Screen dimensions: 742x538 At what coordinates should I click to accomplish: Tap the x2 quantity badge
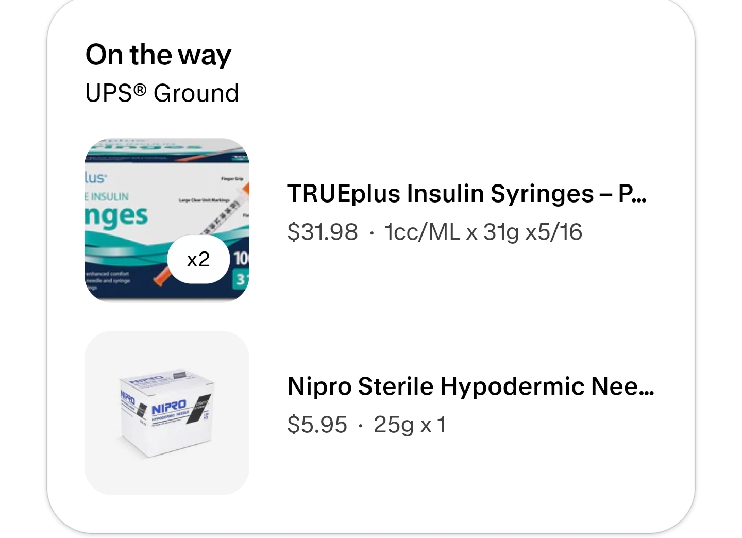click(x=198, y=259)
